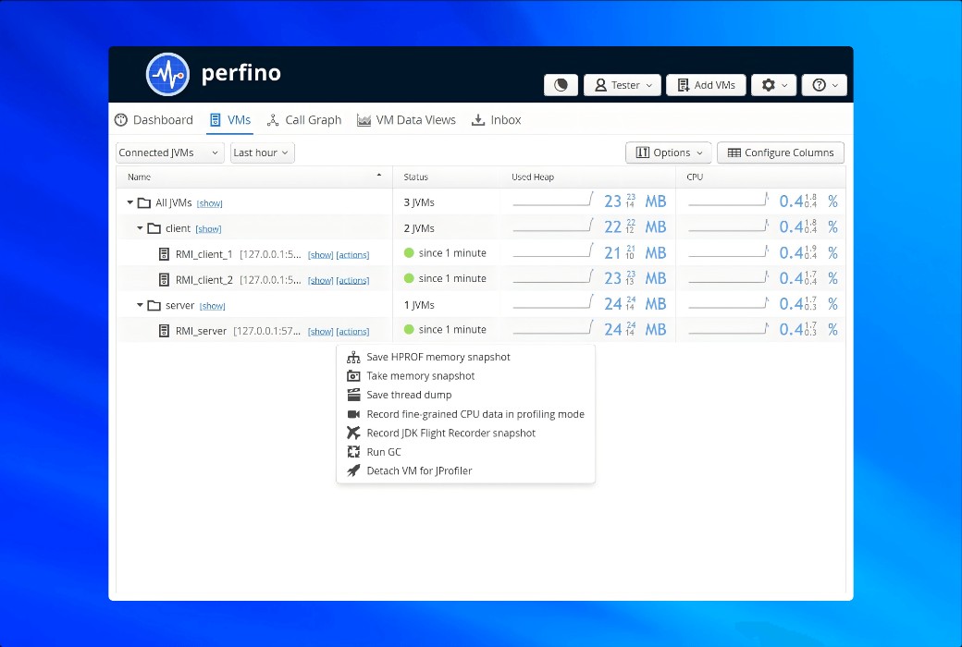Viewport: 962px width, 647px height.
Task: Click the Add VMs button
Action: [706, 85]
